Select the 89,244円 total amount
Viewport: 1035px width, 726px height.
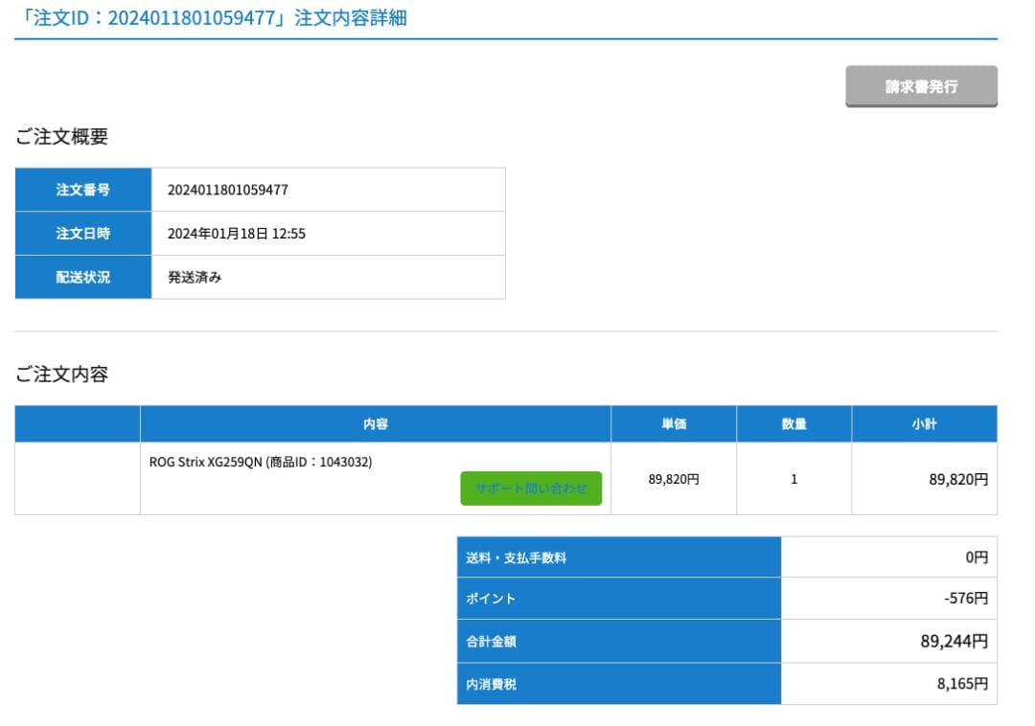pyautogui.click(x=954, y=642)
